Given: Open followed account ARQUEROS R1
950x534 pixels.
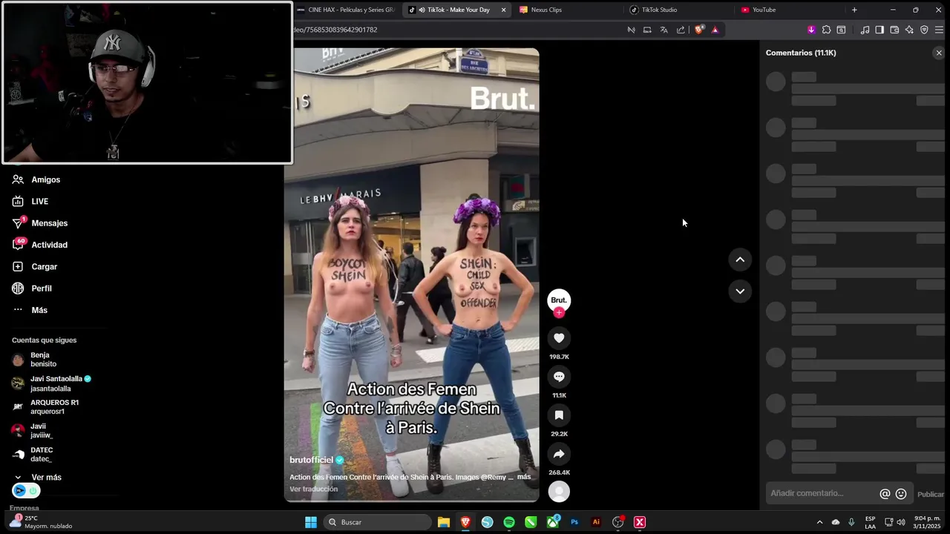Looking at the screenshot, I should 45,407.
